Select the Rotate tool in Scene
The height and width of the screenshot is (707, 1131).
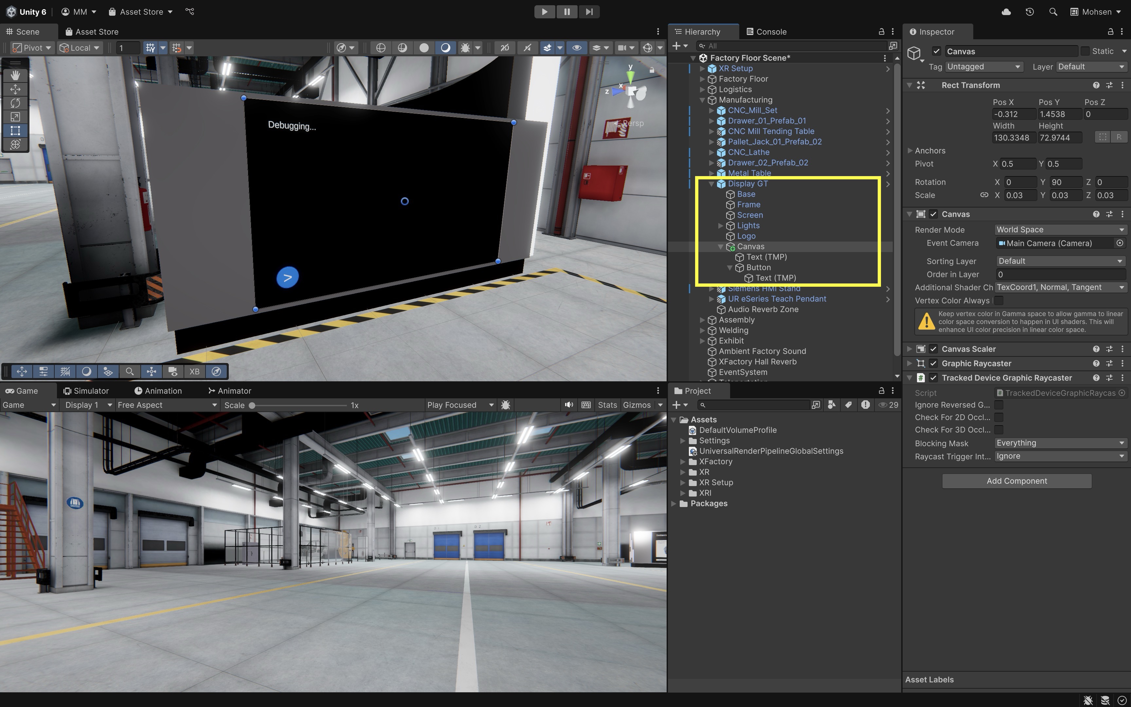coord(15,103)
